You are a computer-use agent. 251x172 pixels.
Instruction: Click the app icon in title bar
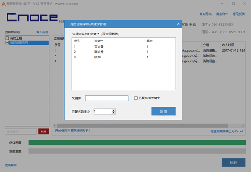click(3, 3)
